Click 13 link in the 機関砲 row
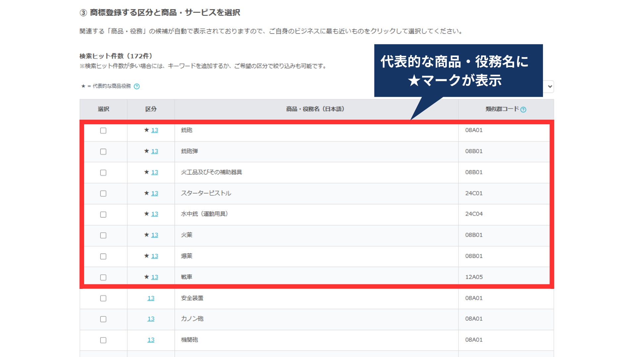636x357 pixels. pos(151,340)
